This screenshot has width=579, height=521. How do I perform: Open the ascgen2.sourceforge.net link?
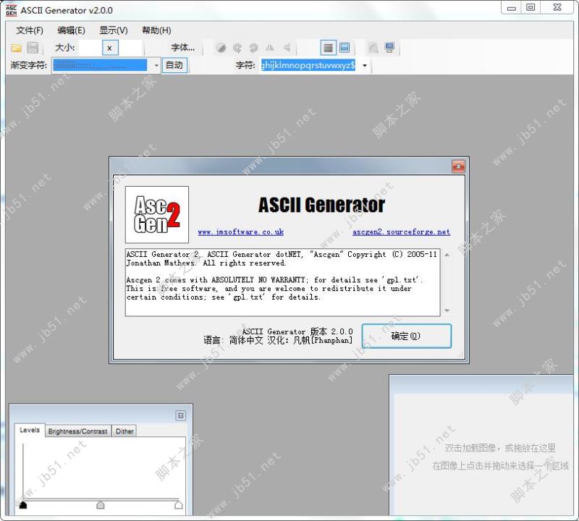pos(401,232)
